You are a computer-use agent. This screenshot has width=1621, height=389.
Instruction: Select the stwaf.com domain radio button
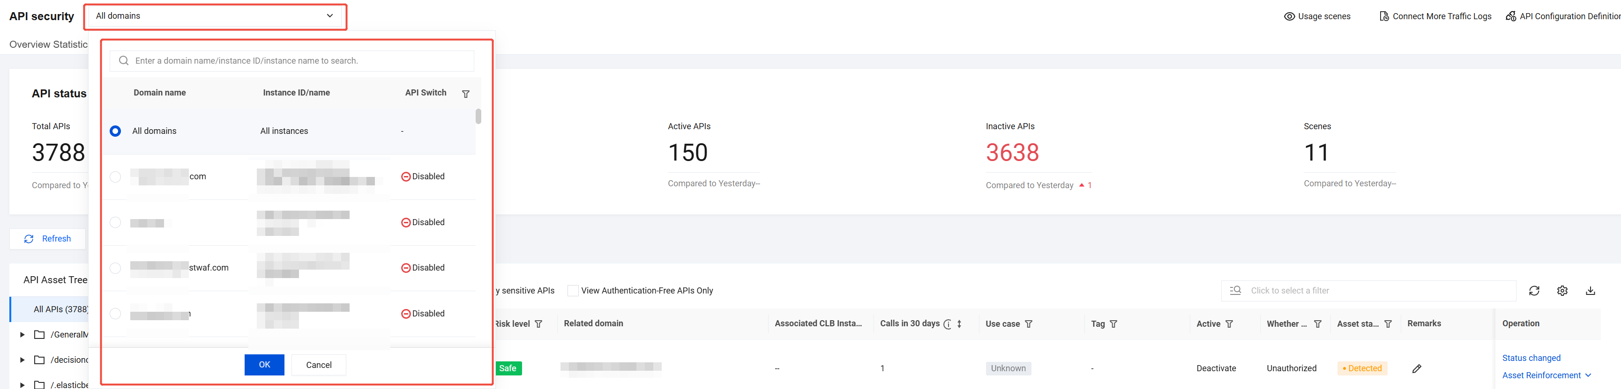coord(115,268)
